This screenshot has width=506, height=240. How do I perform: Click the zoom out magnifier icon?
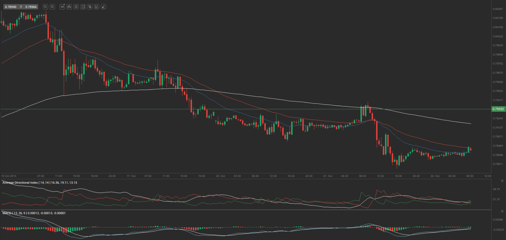click(x=45, y=7)
